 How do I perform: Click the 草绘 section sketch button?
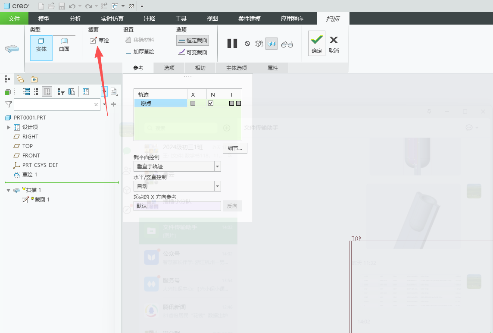(100, 40)
